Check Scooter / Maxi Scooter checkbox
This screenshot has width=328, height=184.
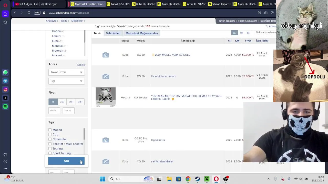pos(50,144)
